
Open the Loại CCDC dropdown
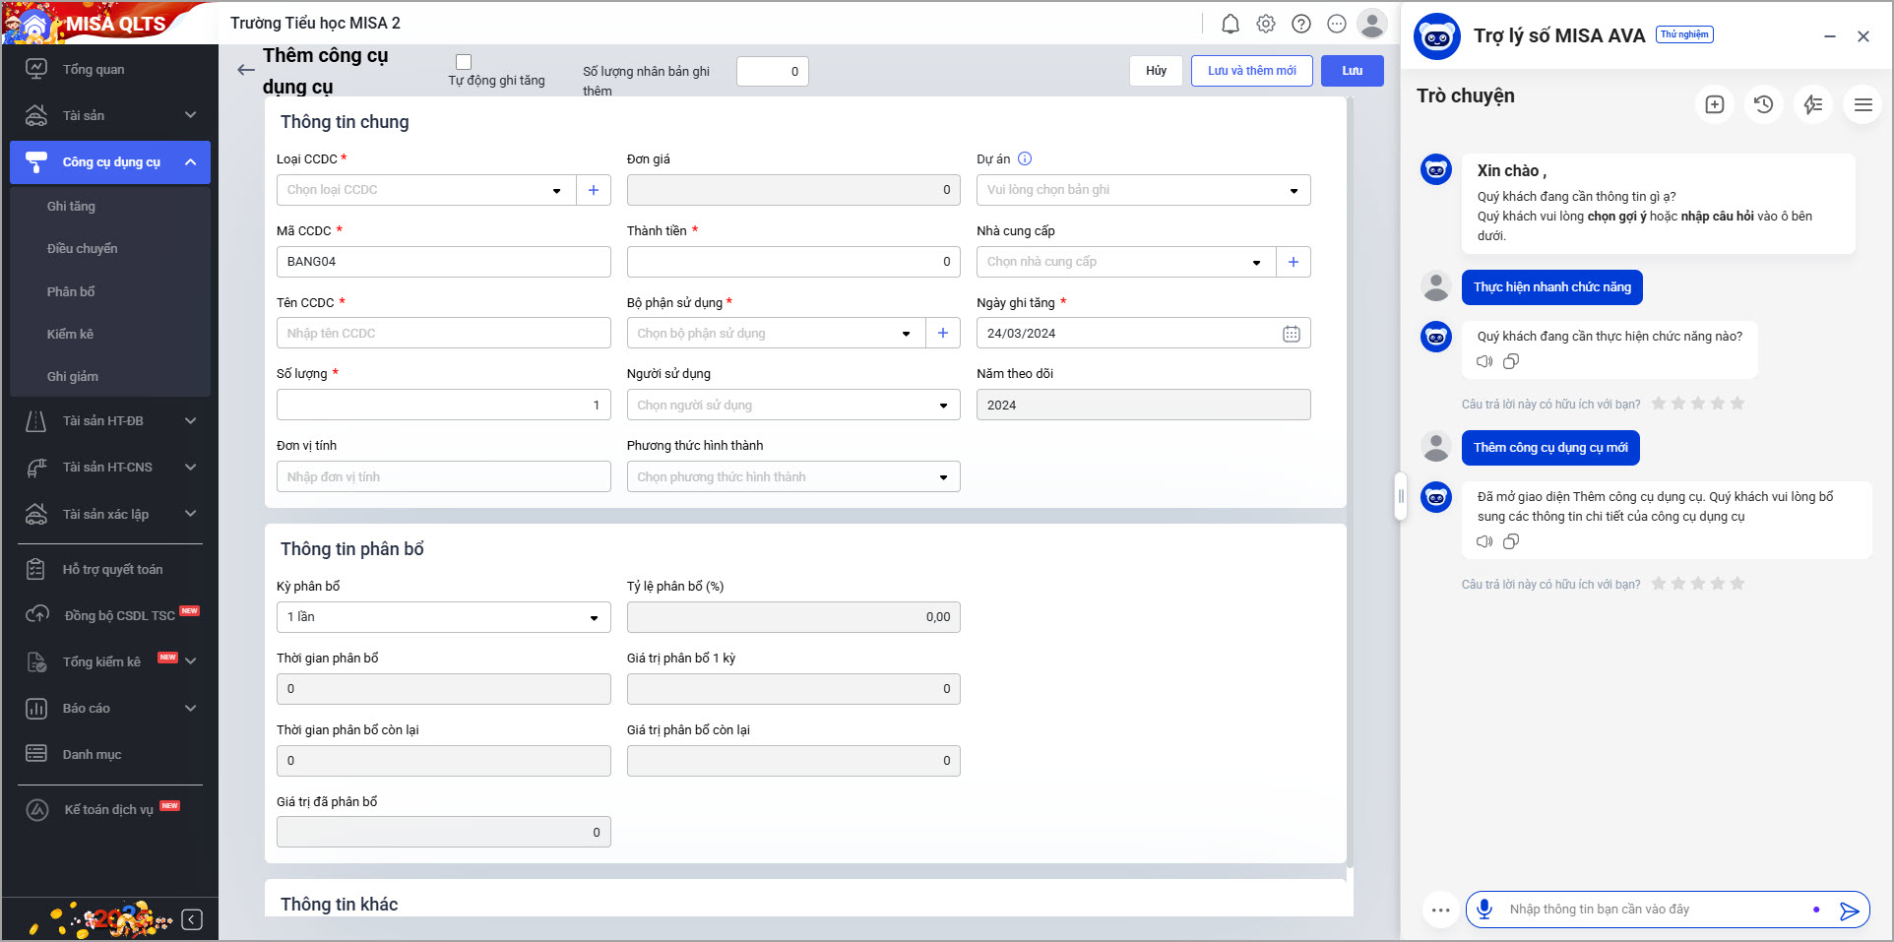click(556, 190)
